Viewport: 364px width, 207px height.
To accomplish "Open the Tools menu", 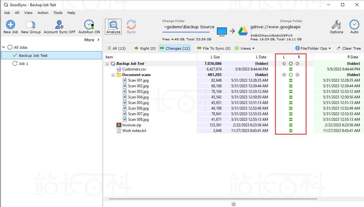I will click(58, 13).
